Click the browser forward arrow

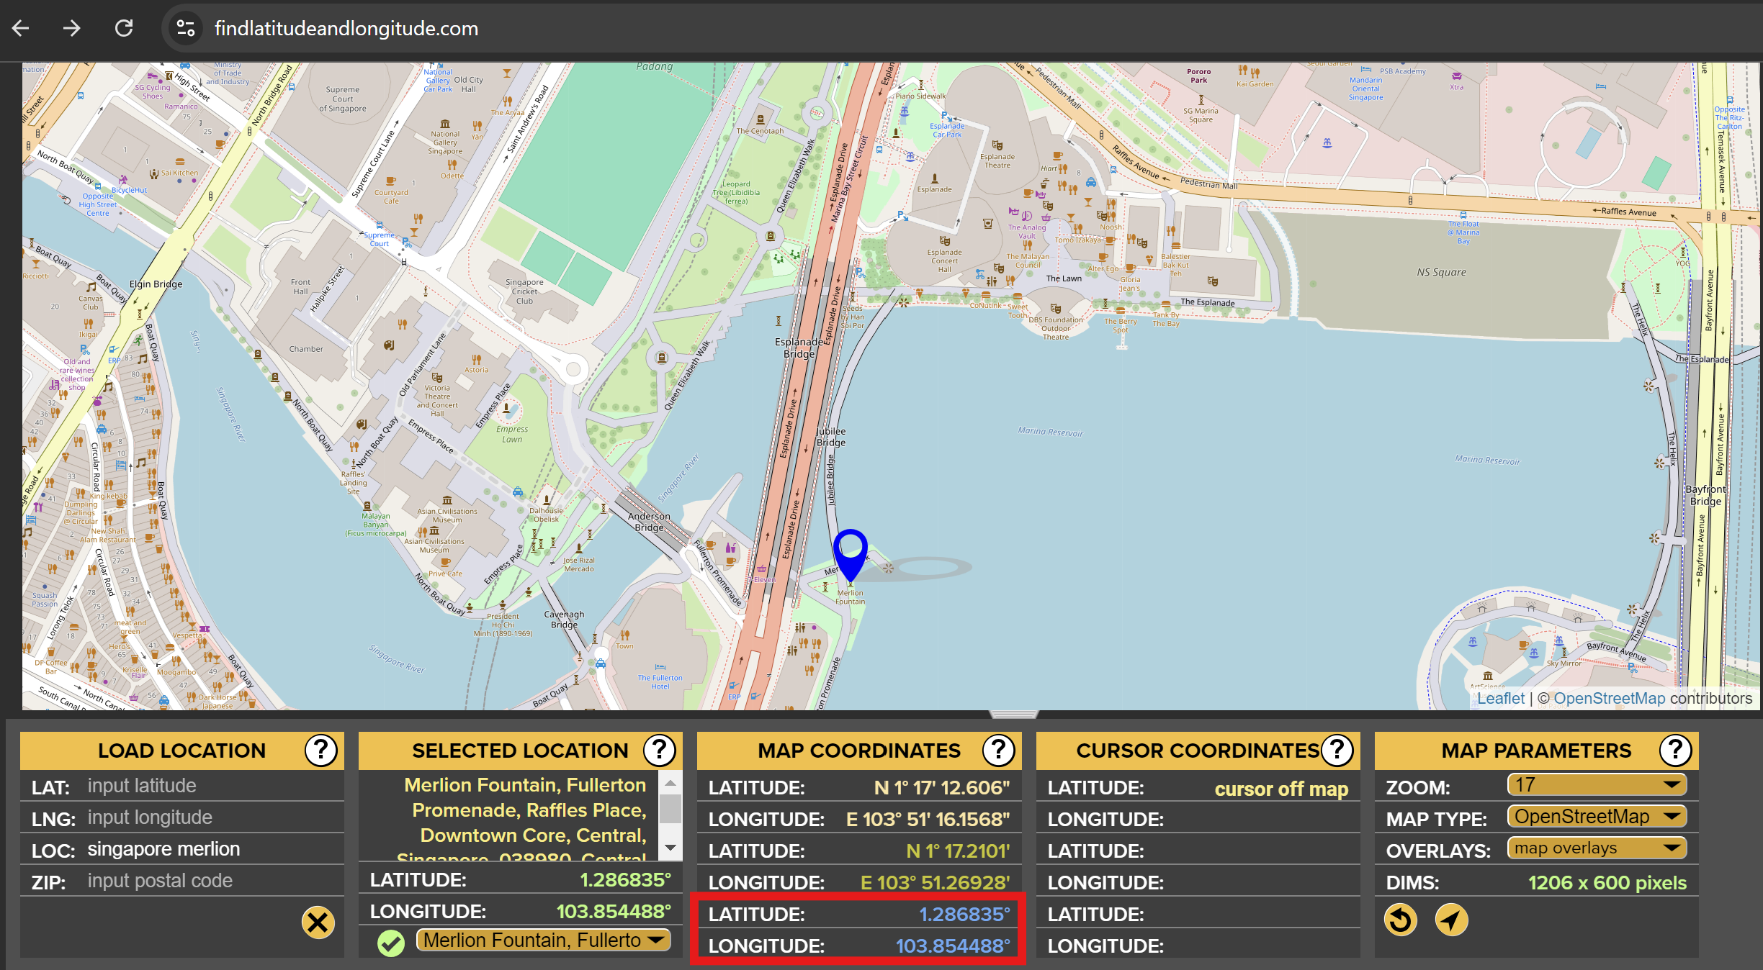71,28
